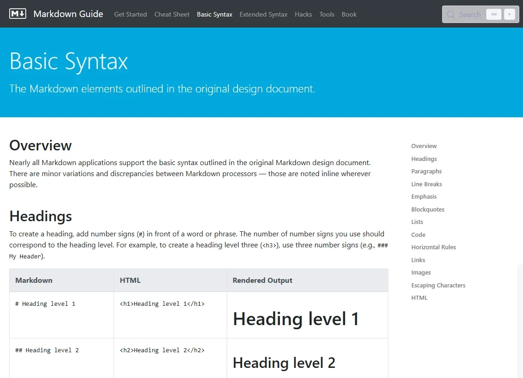
Task: Click the Overview section heading
Action: click(40, 145)
